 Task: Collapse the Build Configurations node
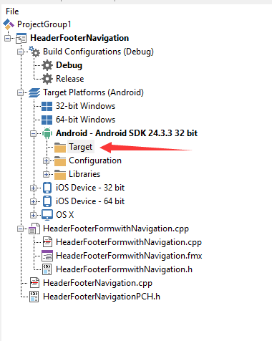(21, 52)
